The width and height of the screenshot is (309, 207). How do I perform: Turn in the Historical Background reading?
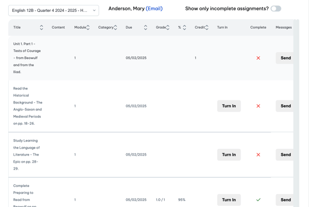[229, 106]
